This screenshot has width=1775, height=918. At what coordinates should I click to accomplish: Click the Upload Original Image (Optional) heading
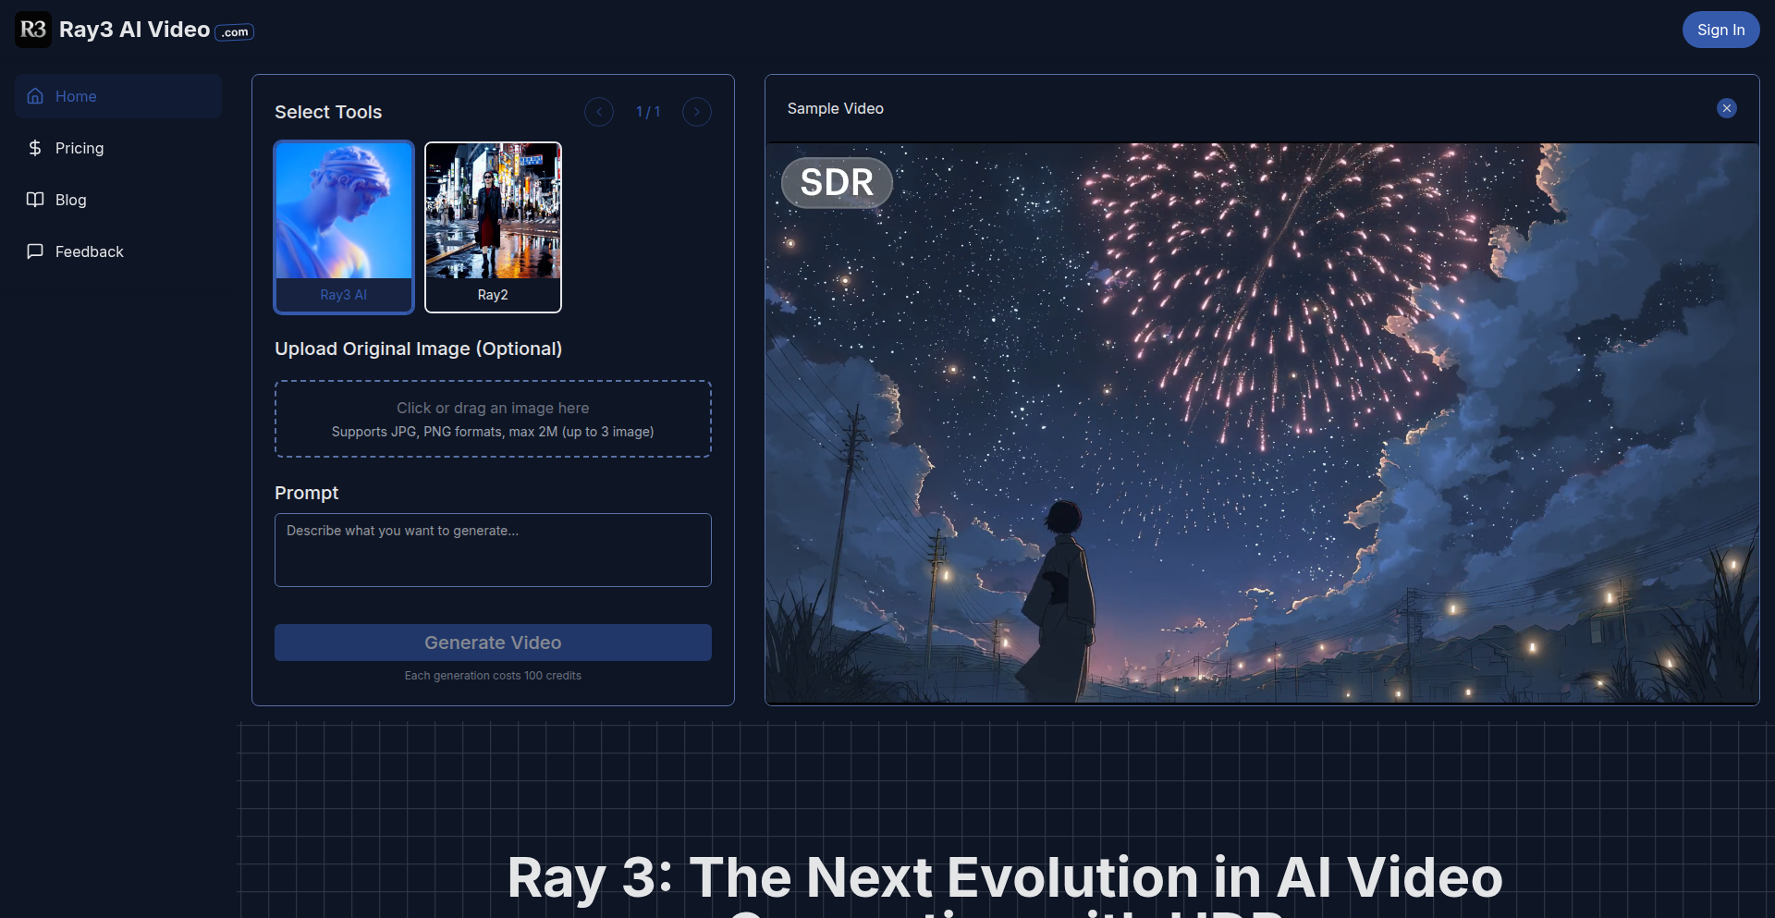(418, 349)
